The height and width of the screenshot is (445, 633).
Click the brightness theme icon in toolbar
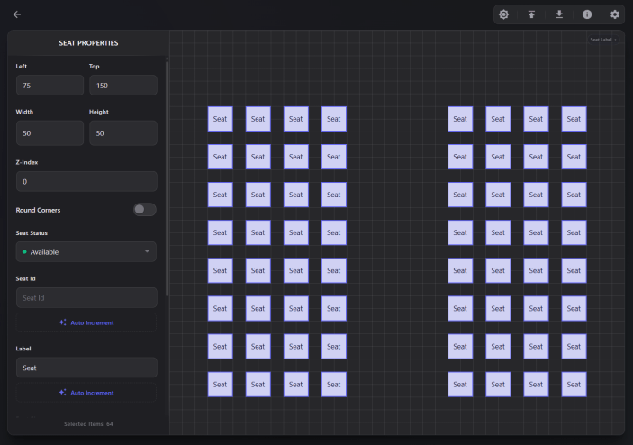pyautogui.click(x=503, y=14)
